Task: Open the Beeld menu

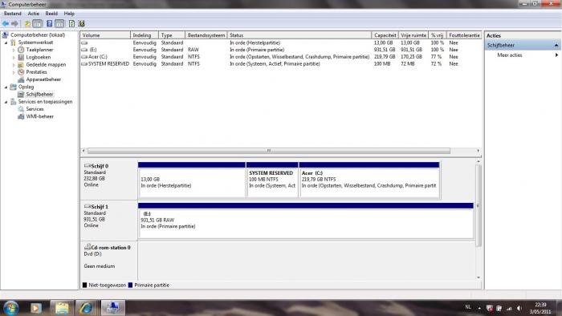Action: pyautogui.click(x=51, y=14)
